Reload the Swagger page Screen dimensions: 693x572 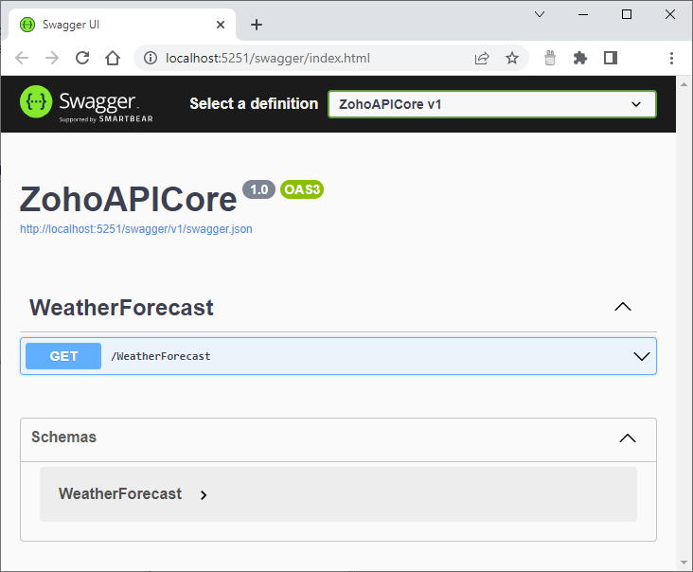pos(82,58)
